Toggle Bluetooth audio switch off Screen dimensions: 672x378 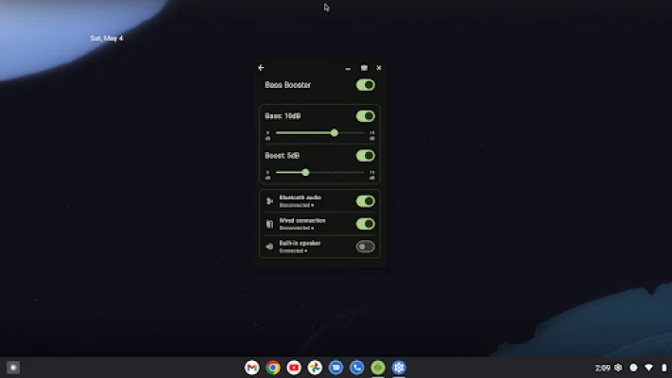tap(365, 201)
